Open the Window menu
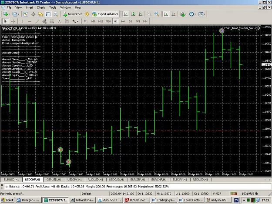272x204 pixels. 65,8
